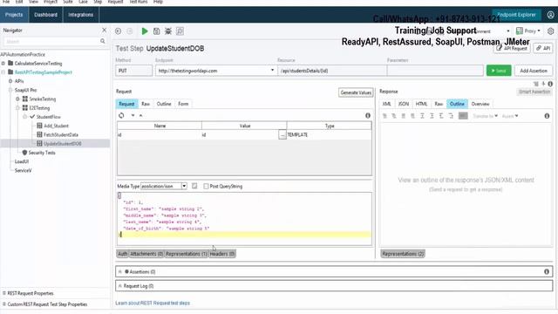Open the Endpoint dropdown arrow

pyautogui.click(x=272, y=71)
